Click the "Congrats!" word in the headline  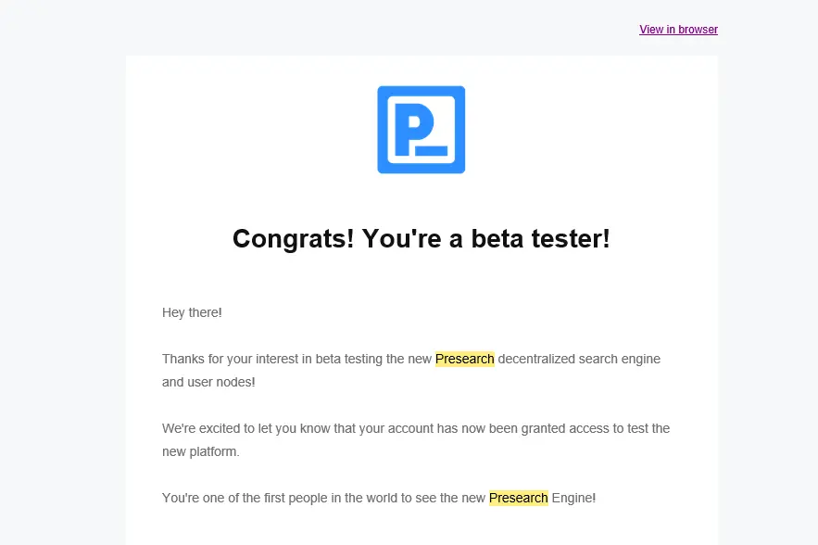293,239
